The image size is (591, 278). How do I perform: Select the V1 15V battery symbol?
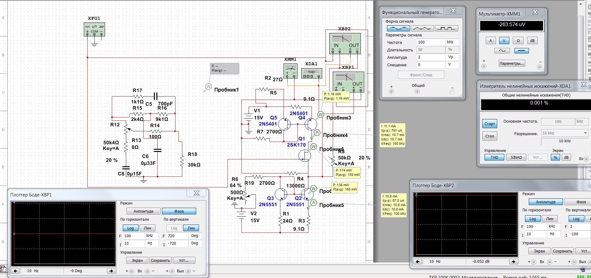[248, 118]
